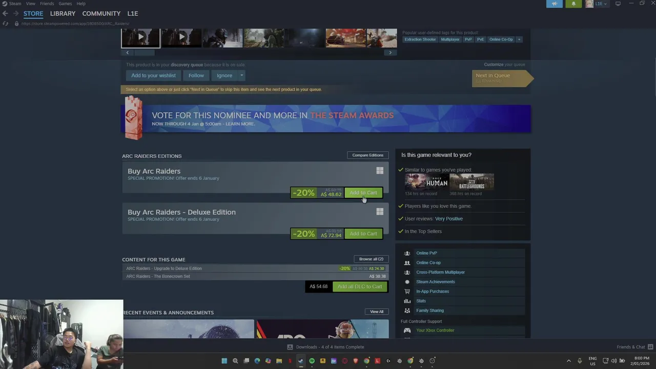Click the Steam taskbar icon
This screenshot has height=369, width=656.
click(300, 361)
